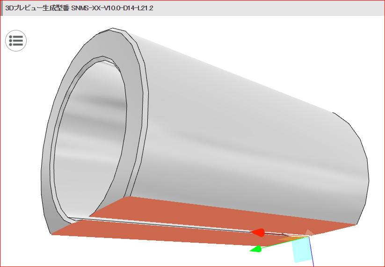Click the inner bore of the cylinder model
Viewport: 385px width, 267px height.
(x=90, y=142)
